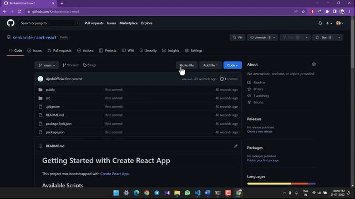
Task: Open Marketplace in top navigation
Action: (x=128, y=23)
